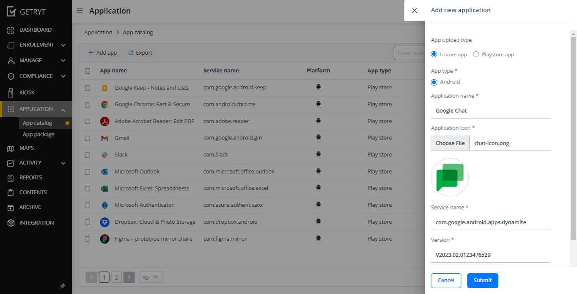The height and width of the screenshot is (294, 577).
Task: Click the Google Chrome app icon
Action: tap(104, 105)
